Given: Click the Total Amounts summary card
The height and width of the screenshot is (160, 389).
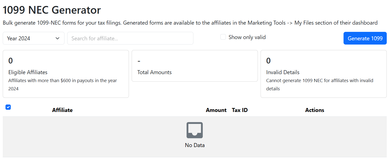Looking at the screenshot, I should pos(195,66).
